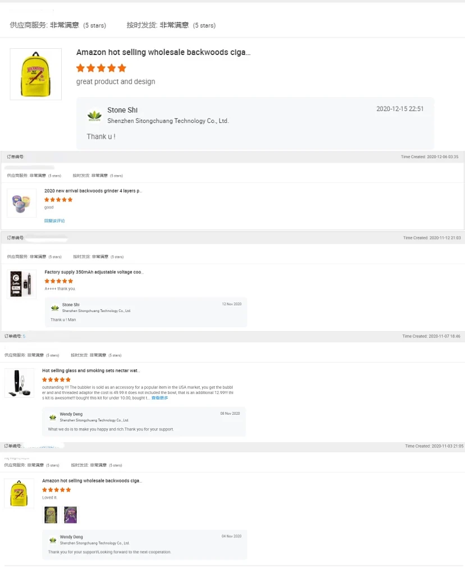This screenshot has width=465, height=569.
Task: Click the logo next to Wendy Deng's 08 Nov reply
Action: point(53,417)
